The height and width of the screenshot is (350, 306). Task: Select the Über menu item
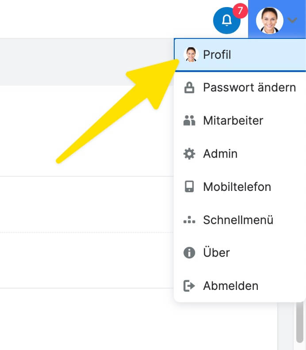pyautogui.click(x=216, y=253)
